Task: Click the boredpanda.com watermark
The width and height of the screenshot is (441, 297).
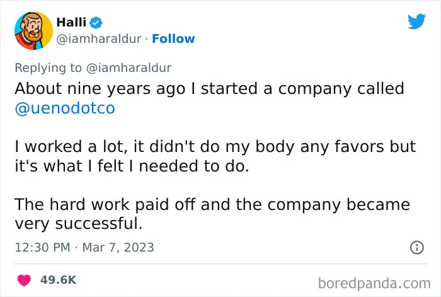Action: 374,283
